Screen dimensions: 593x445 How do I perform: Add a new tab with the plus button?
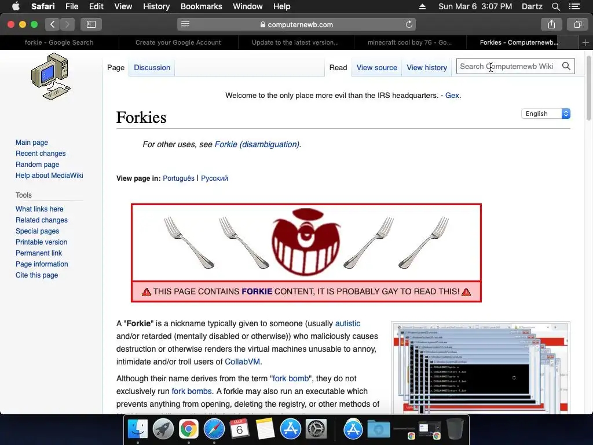coord(585,42)
